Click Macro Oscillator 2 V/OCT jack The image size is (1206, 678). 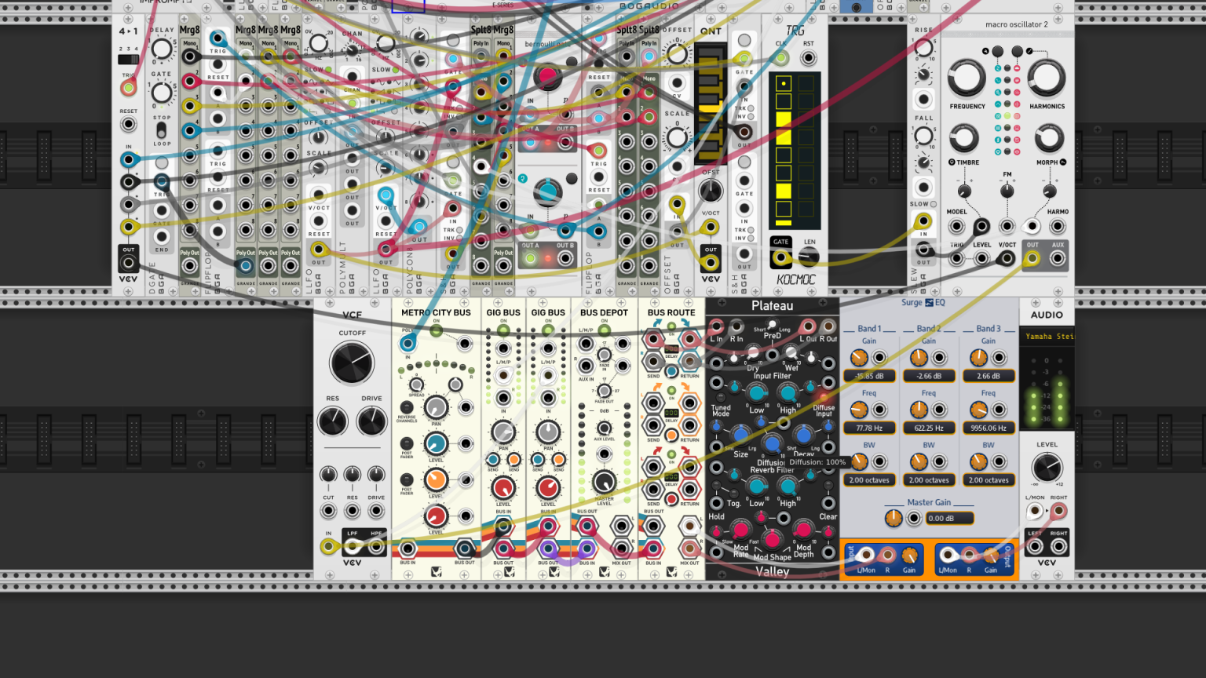pos(1007,258)
